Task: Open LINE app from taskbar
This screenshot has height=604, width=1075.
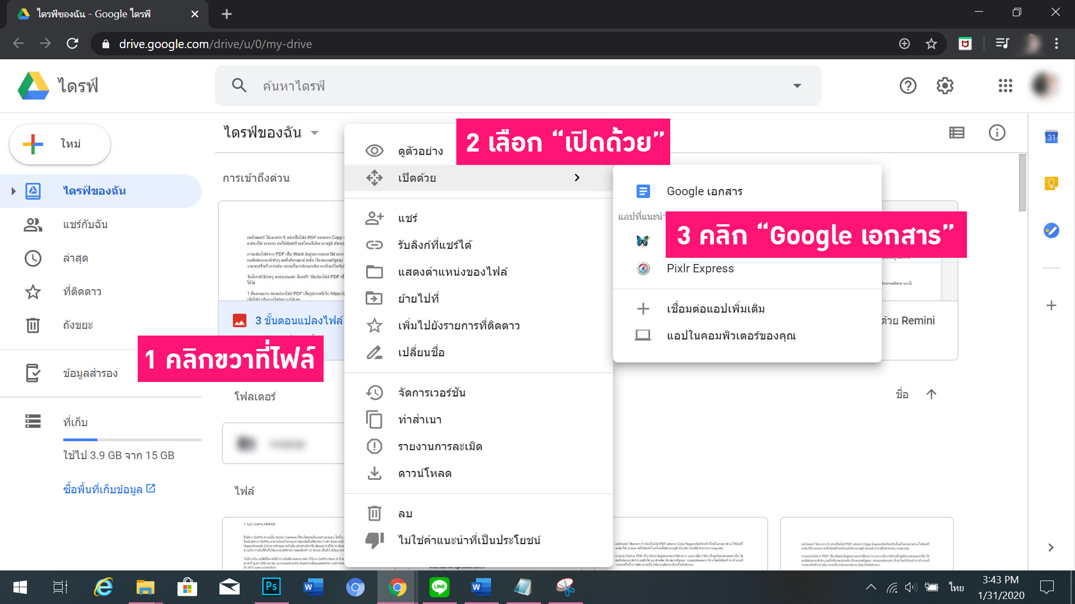Action: pyautogui.click(x=439, y=587)
